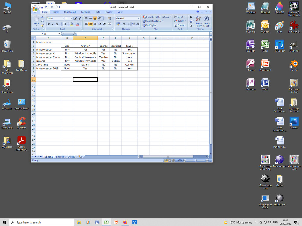Select cell C5 containing Crash at Savescore
The height and width of the screenshot is (226, 302).
[85, 57]
